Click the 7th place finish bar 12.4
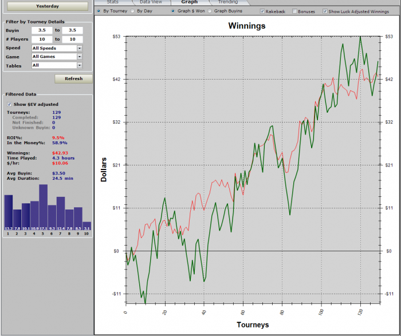Screen dimensions: 401x336 (x=61, y=214)
